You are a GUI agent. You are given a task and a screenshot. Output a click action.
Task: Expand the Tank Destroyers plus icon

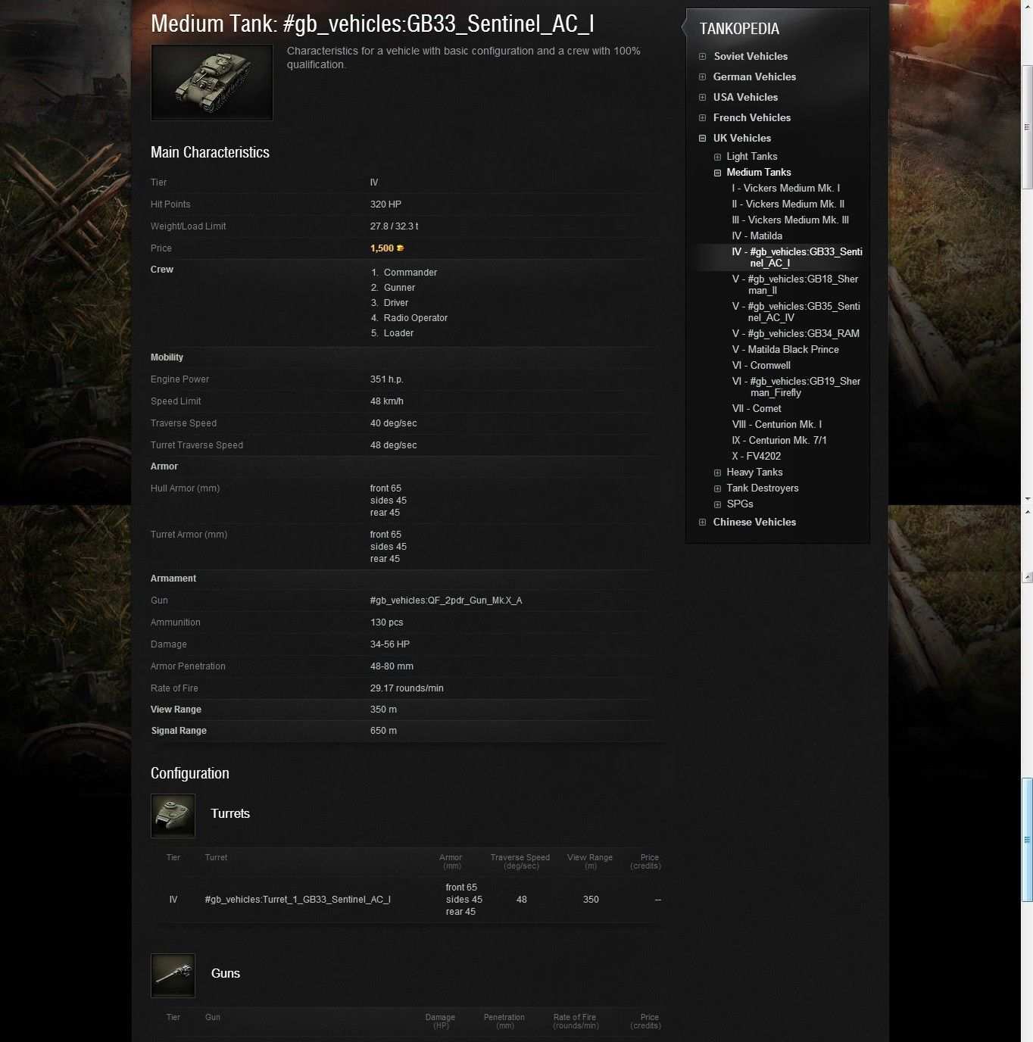click(717, 488)
